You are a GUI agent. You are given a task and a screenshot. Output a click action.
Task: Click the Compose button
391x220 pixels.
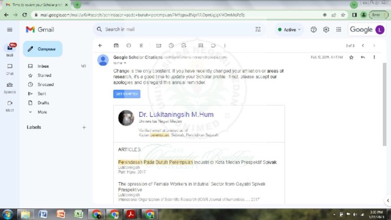coord(43,49)
